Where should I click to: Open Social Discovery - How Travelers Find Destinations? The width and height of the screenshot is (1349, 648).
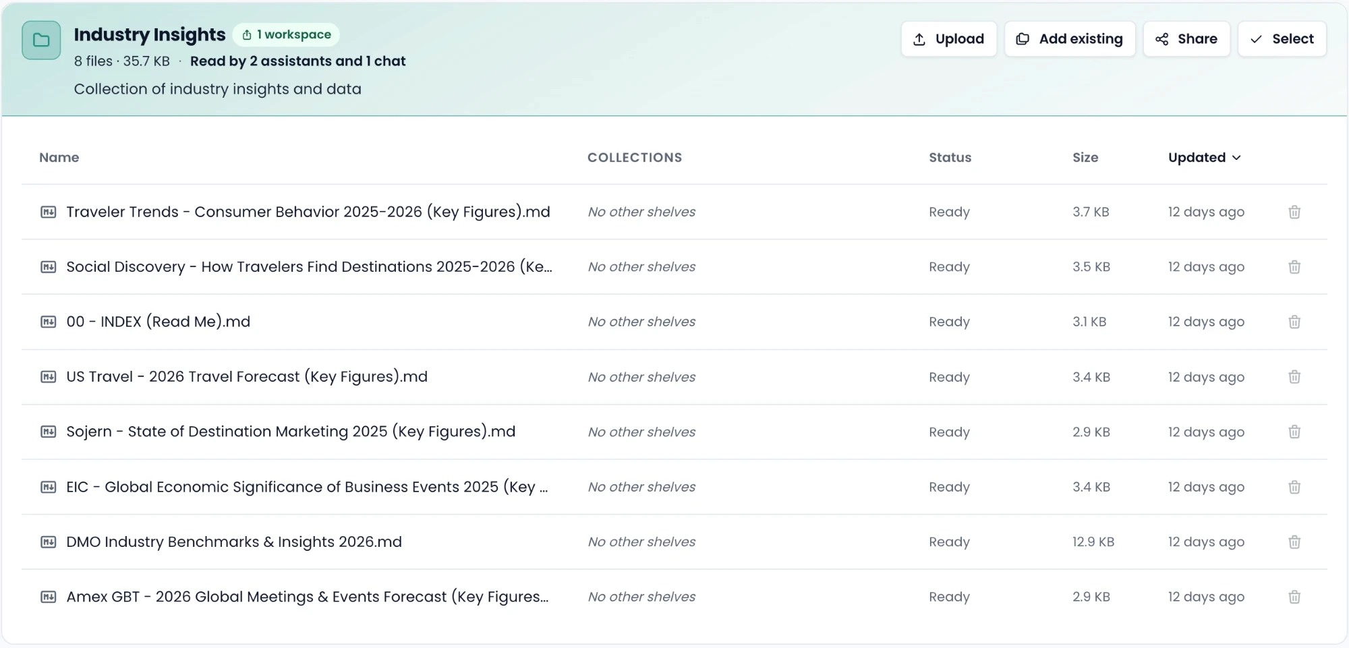(x=309, y=267)
